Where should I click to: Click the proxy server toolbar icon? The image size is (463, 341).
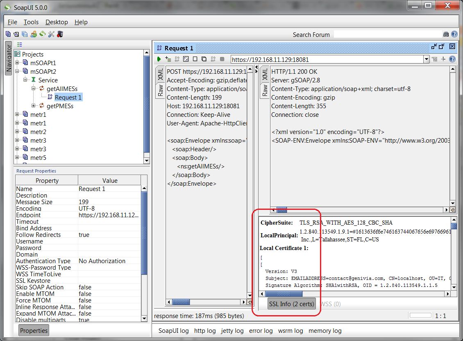[x=60, y=34]
